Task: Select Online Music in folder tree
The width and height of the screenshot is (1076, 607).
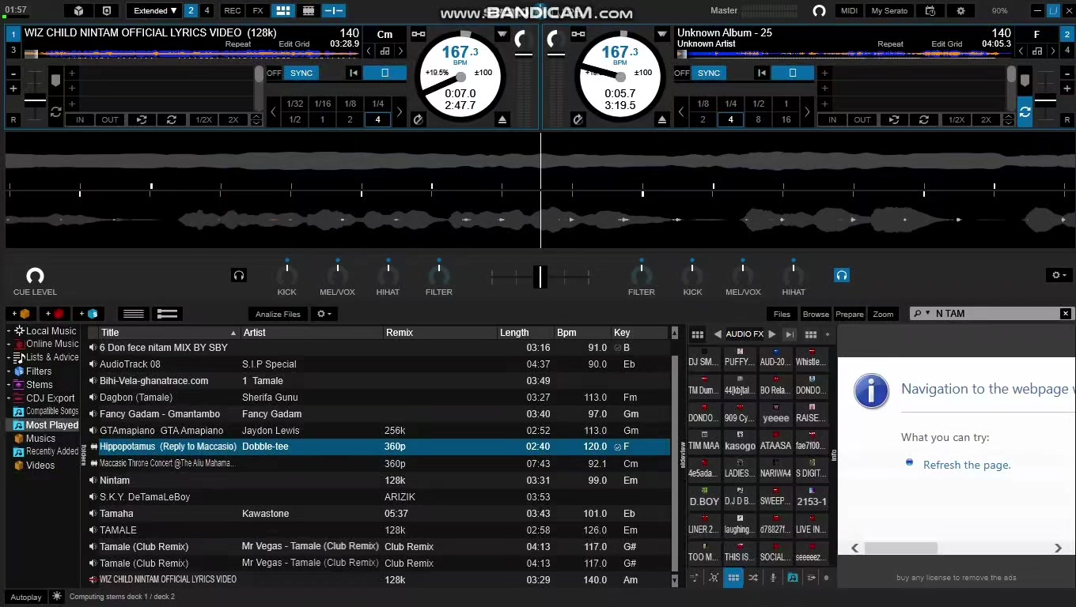Action: click(52, 344)
